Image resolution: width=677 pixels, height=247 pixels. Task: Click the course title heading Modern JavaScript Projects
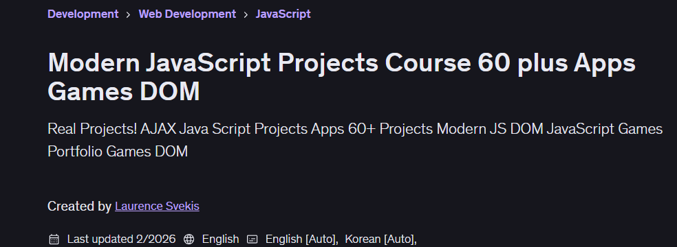(341, 77)
